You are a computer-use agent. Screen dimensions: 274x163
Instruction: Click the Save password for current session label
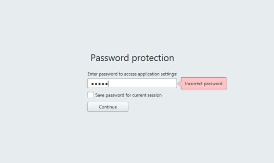pyautogui.click(x=128, y=95)
